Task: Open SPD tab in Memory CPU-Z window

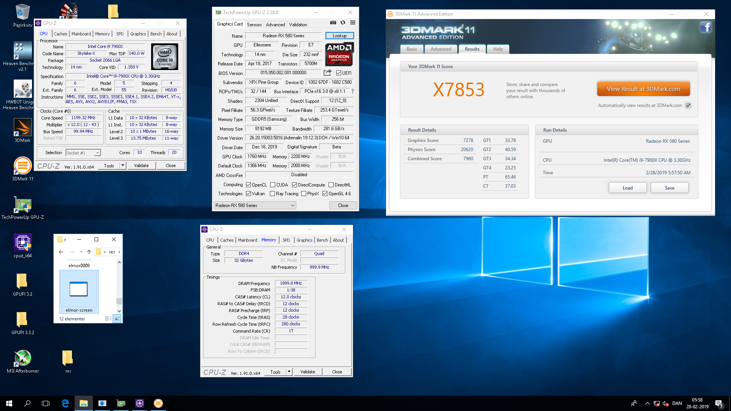Action: (286, 240)
